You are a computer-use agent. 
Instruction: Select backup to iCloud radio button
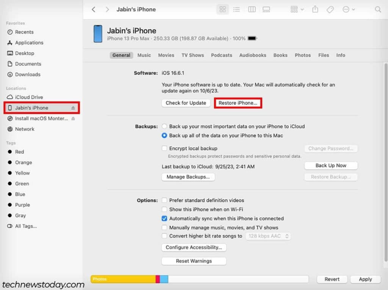[x=164, y=126]
